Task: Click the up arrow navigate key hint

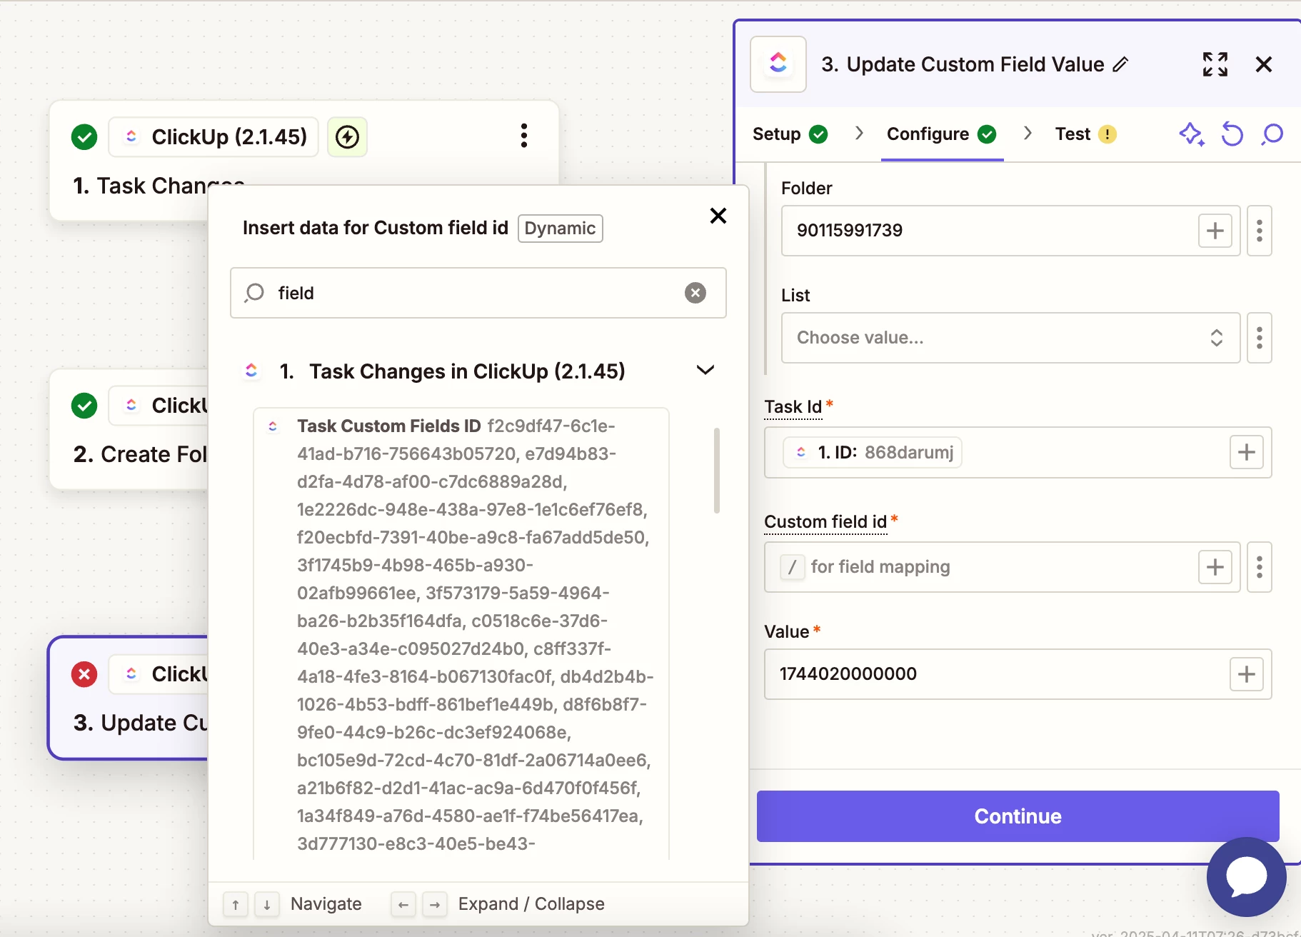Action: (x=236, y=904)
